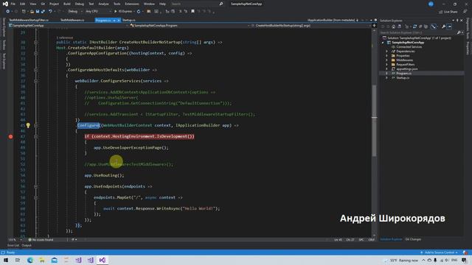Open the Output tab
The image size is (472, 265).
(27, 245)
